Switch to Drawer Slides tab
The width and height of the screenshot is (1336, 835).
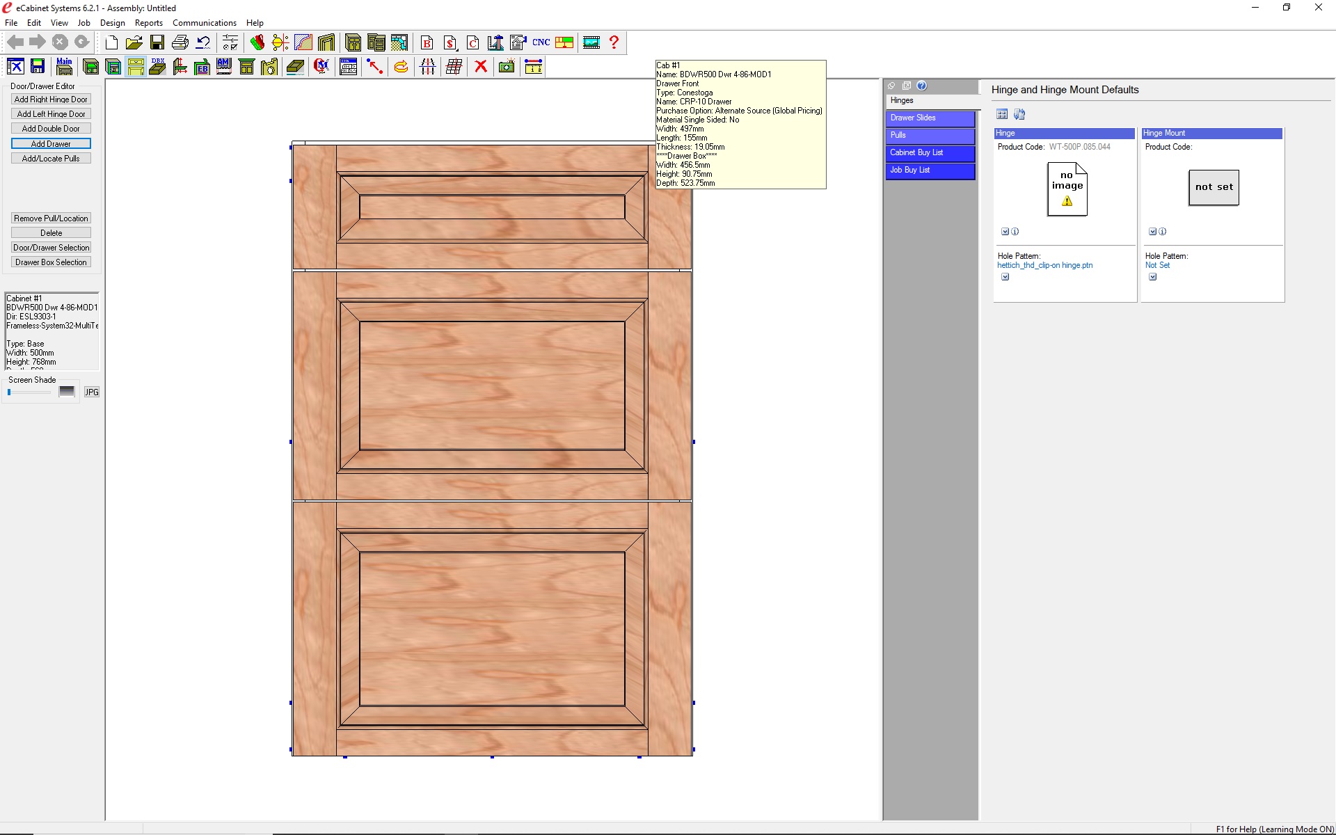930,118
